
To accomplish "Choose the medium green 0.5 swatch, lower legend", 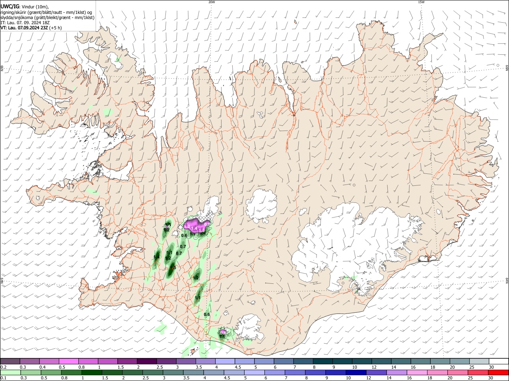I will click(x=51, y=372).
